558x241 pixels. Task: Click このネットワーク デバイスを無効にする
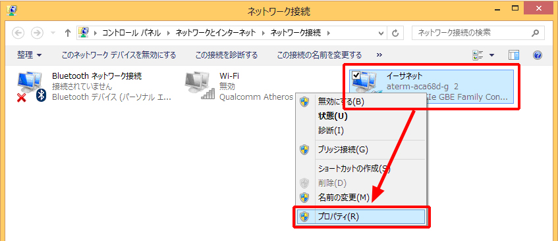point(119,55)
